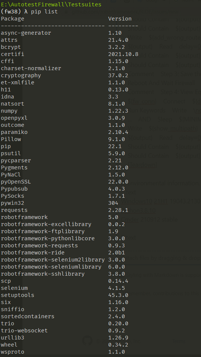Select the bcrypt package name
Screen dimensions: 201x357
tap(11, 47)
